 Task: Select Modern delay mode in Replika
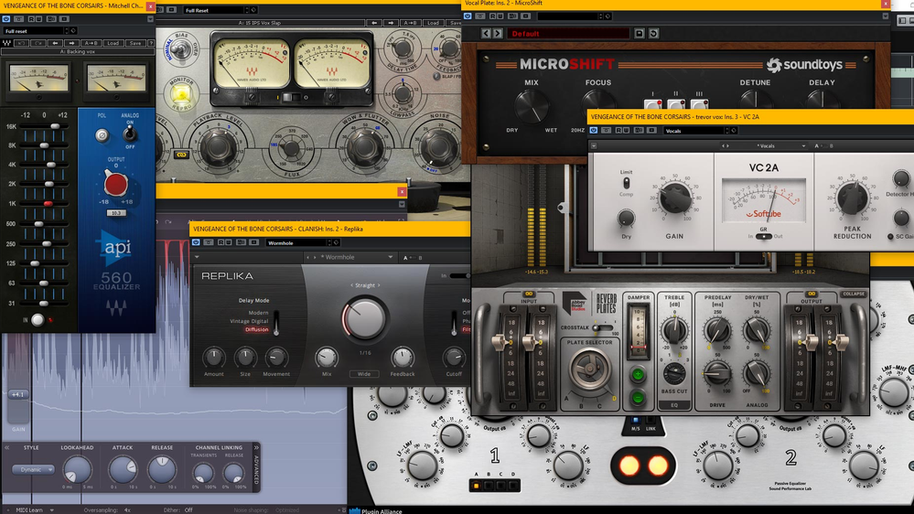coord(258,313)
